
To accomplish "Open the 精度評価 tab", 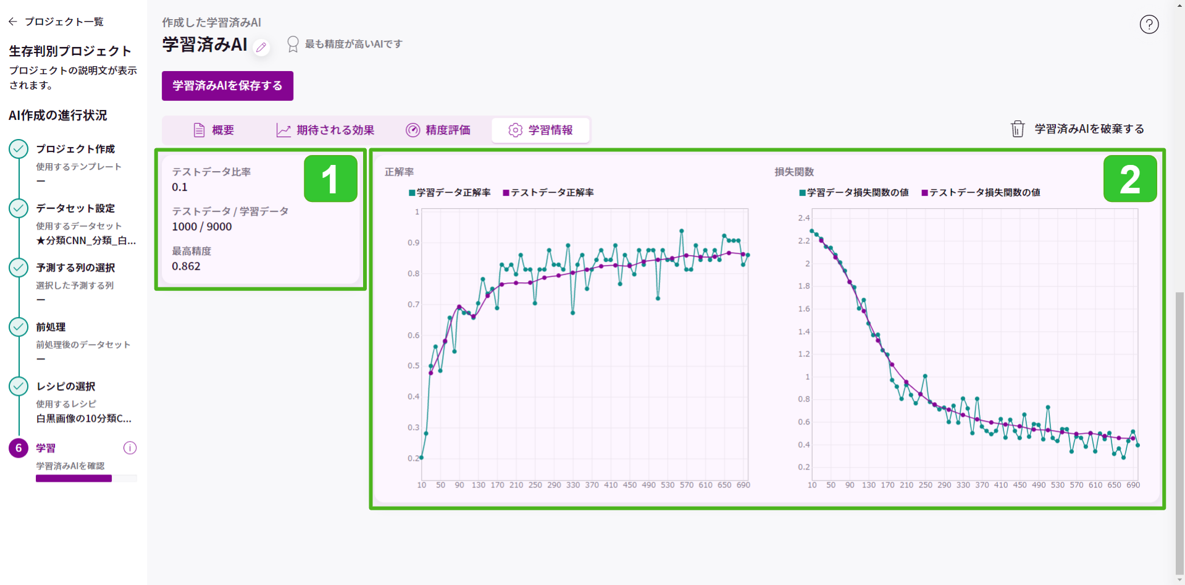I will (438, 130).
